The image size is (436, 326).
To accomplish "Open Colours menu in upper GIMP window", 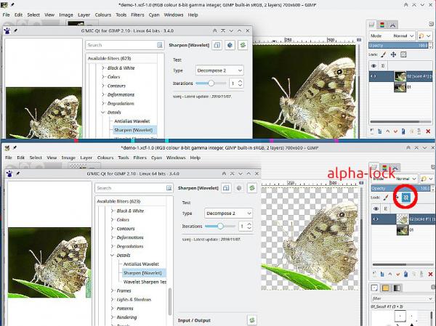I will [103, 15].
